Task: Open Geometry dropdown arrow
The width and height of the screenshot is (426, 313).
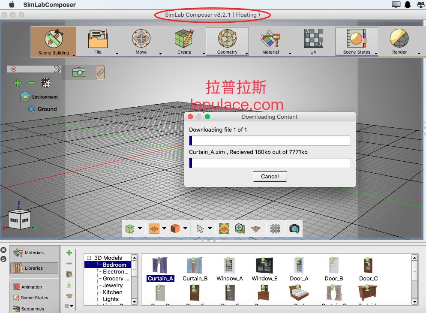Action: tap(246, 54)
